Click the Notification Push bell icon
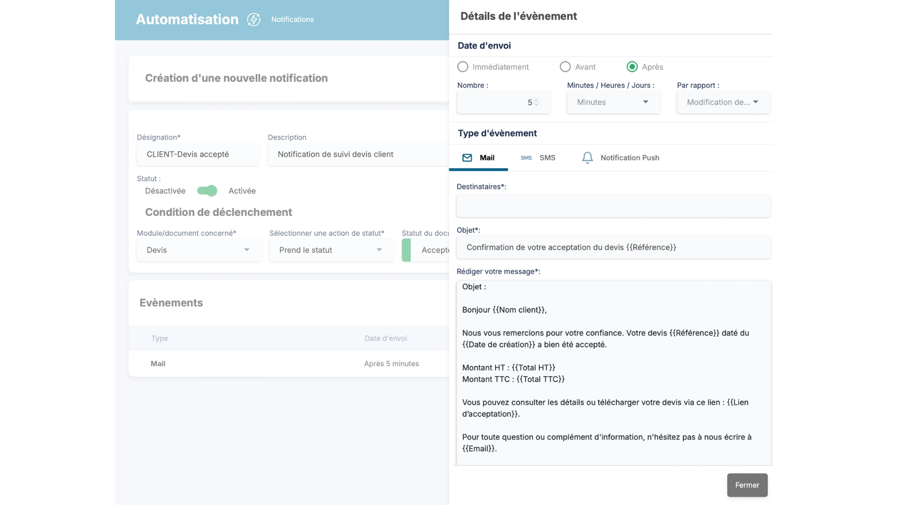 587,158
